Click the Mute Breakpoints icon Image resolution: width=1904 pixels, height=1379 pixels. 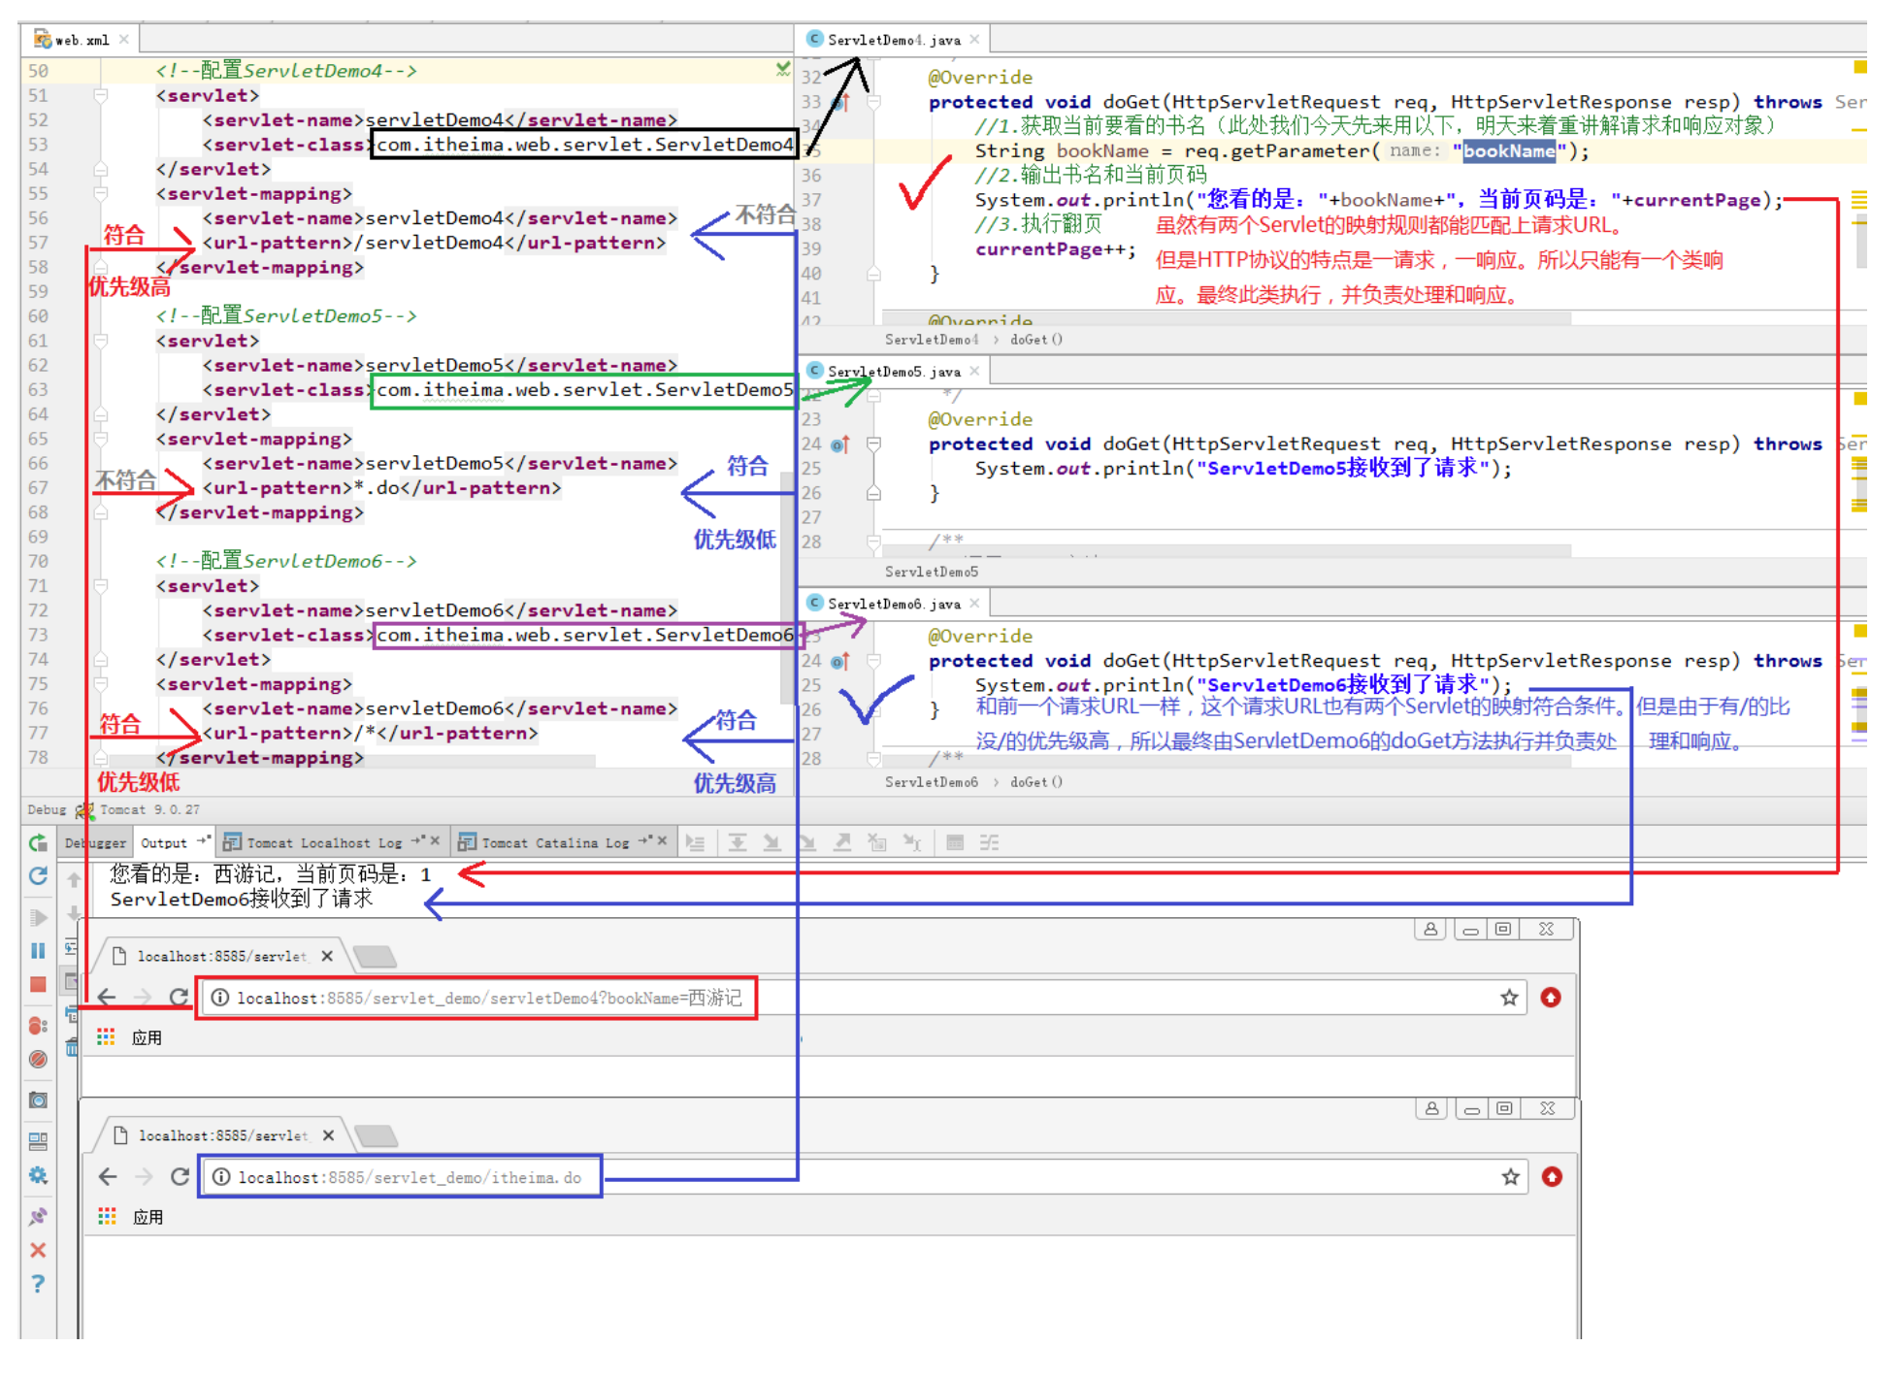[38, 1059]
